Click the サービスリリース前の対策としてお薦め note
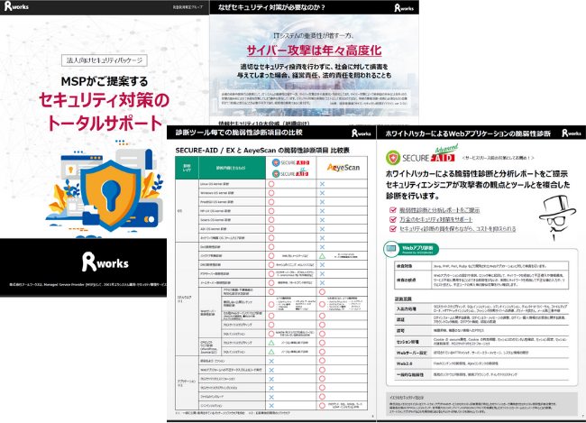This screenshot has height=423, width=586. [x=499, y=158]
